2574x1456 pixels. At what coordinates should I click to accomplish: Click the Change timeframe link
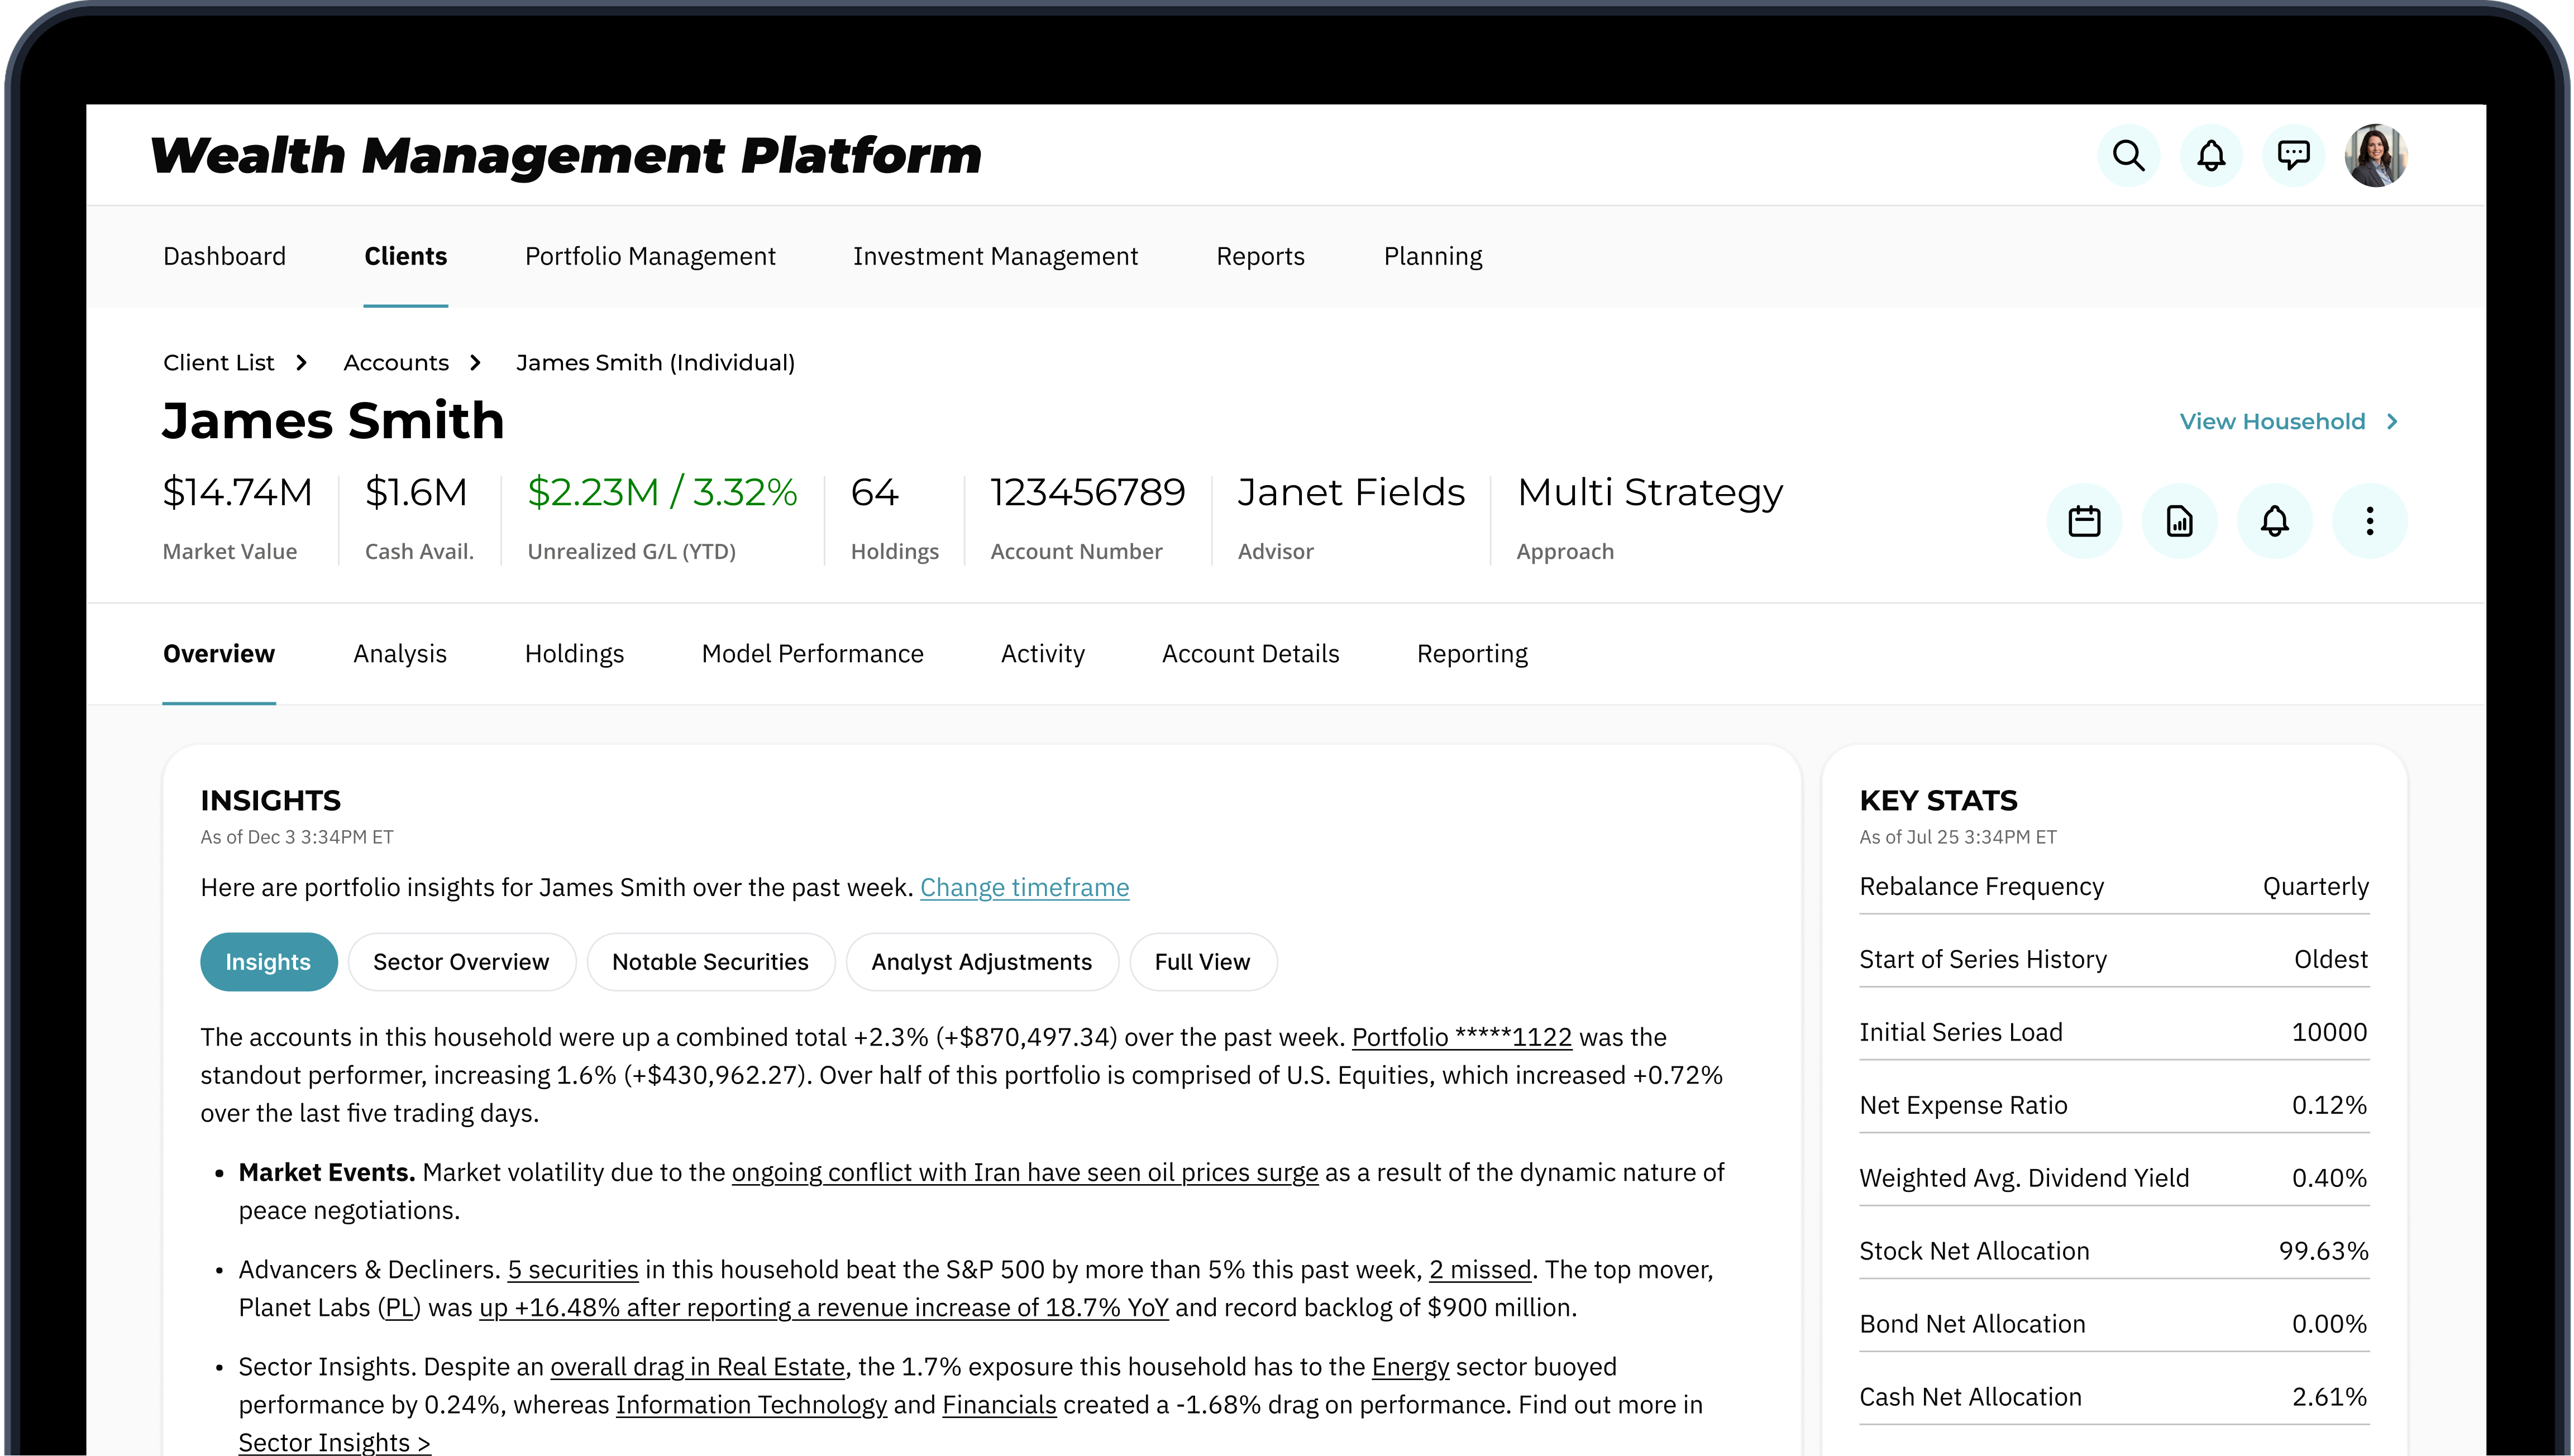pyautogui.click(x=1024, y=887)
